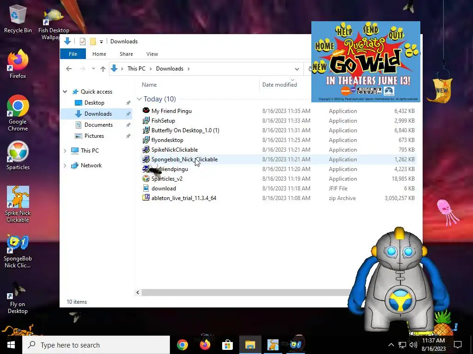Image resolution: width=473 pixels, height=354 pixels.
Task: Click the pink jellyfish desktop toy
Action: [447, 212]
